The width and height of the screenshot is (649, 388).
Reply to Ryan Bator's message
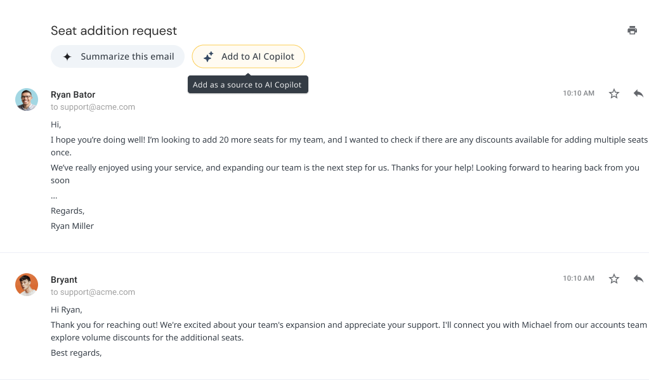tap(638, 94)
